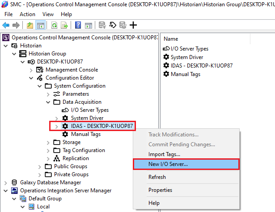This screenshot has height=212, width=275.
Task: Choose New I/O Server... from context menu
Action: [x=186, y=164]
